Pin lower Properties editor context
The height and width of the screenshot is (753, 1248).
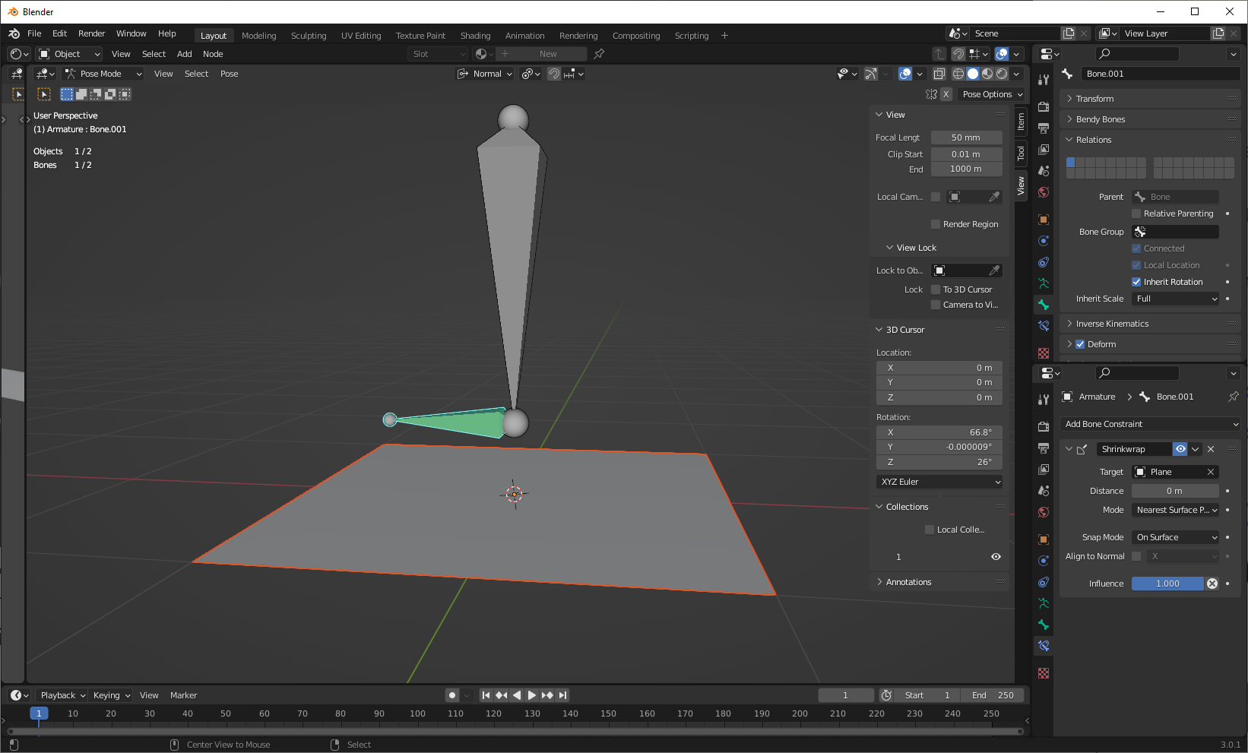1233,397
